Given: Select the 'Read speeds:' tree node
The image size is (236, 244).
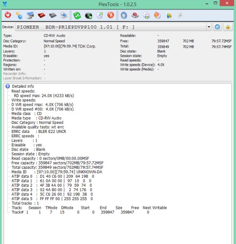Looking at the screenshot, I should [x=23, y=91].
